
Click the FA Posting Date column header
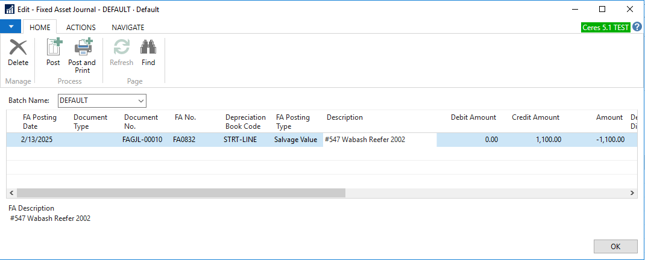40,122
